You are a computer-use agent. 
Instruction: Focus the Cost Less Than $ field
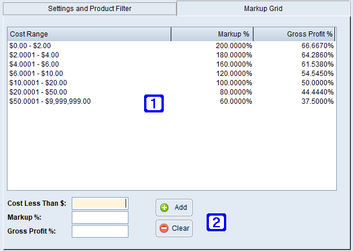(100, 203)
